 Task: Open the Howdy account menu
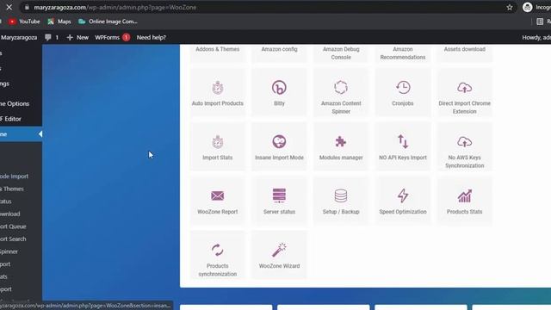536,37
